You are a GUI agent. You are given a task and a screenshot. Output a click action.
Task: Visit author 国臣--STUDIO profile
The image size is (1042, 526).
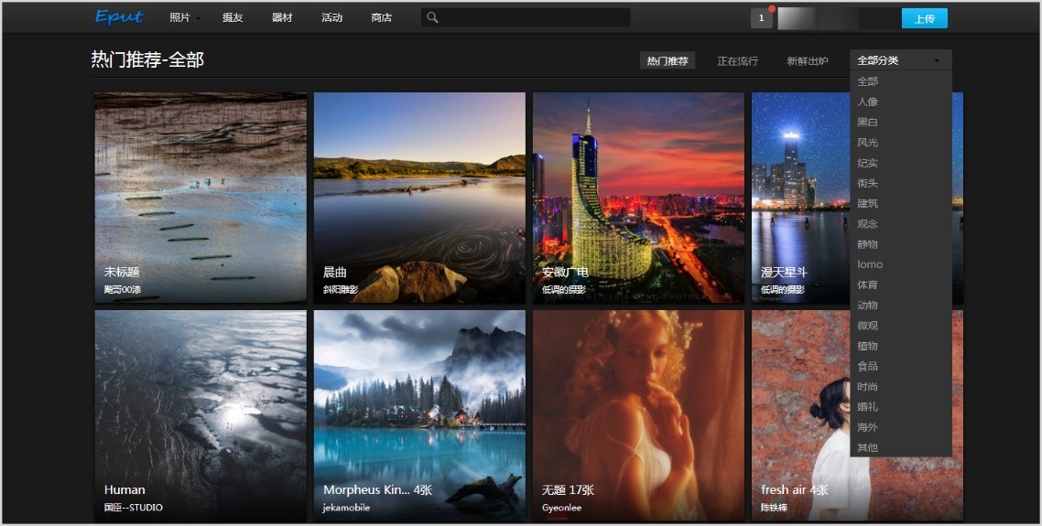click(134, 508)
